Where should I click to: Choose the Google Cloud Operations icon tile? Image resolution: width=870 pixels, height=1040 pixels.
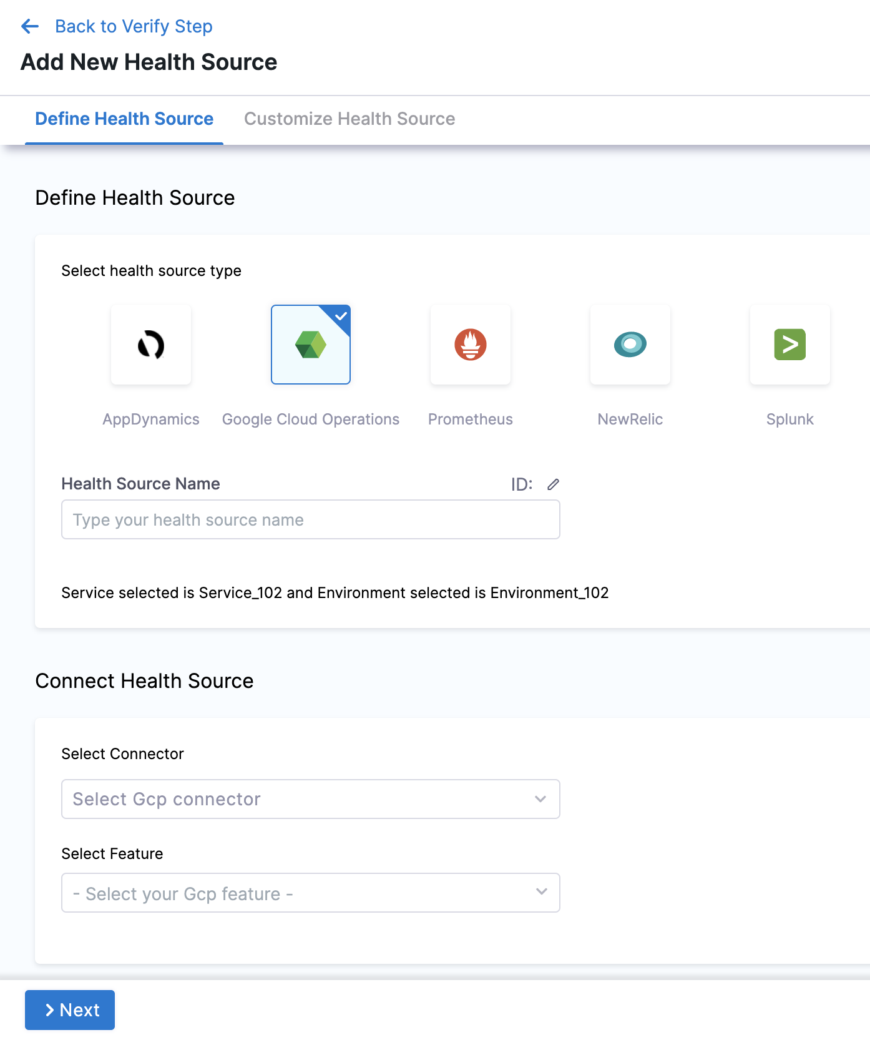coord(310,345)
